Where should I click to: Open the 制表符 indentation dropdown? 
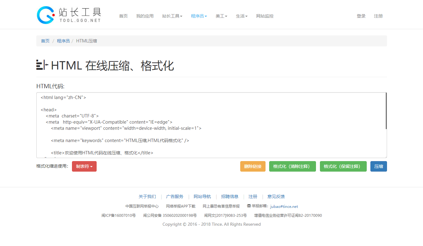point(84,166)
